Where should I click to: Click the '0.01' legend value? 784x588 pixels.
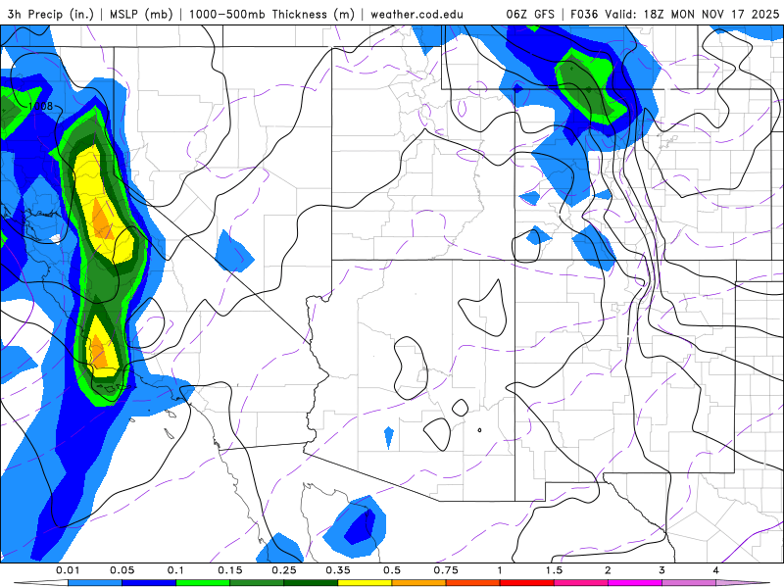tap(68, 570)
